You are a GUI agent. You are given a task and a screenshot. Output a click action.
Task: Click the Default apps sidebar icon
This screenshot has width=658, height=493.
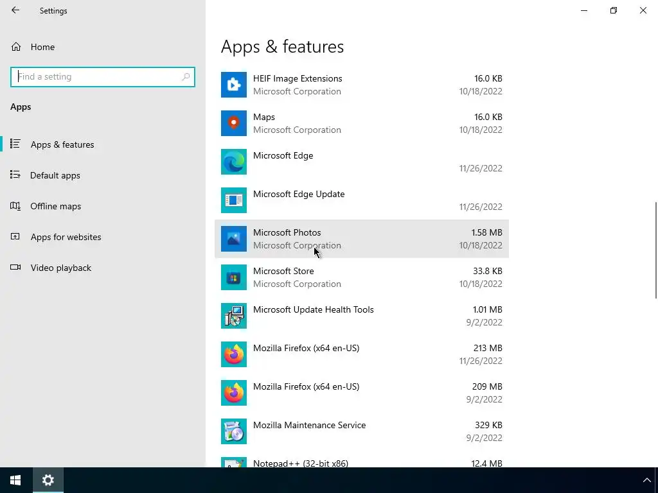coord(15,175)
